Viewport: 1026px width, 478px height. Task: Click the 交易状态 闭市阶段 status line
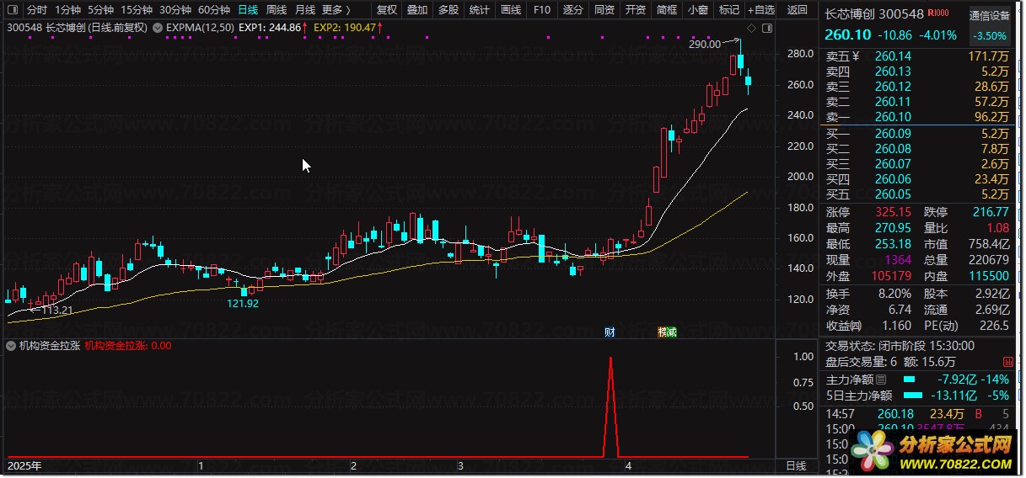point(900,345)
